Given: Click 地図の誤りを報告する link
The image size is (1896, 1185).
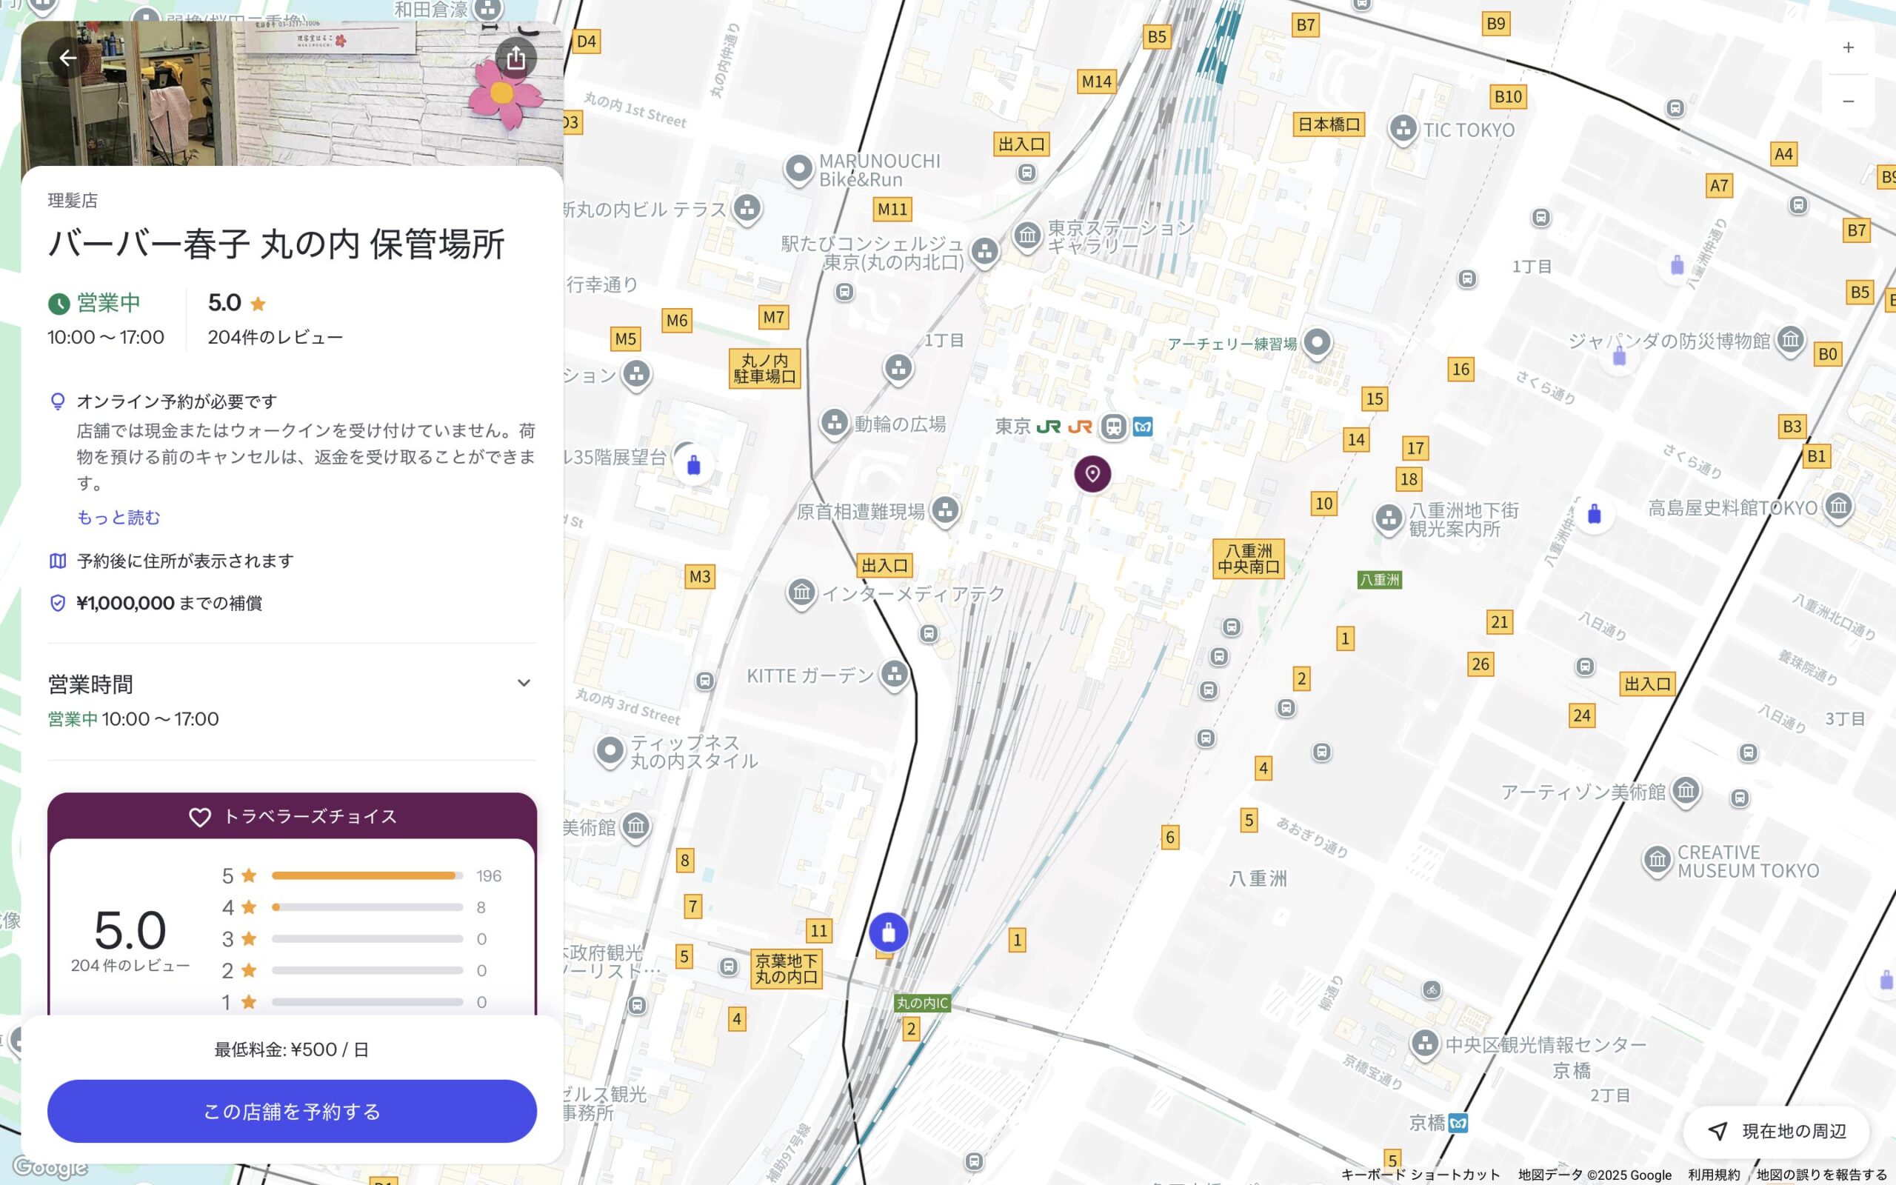Looking at the screenshot, I should coord(1820,1174).
